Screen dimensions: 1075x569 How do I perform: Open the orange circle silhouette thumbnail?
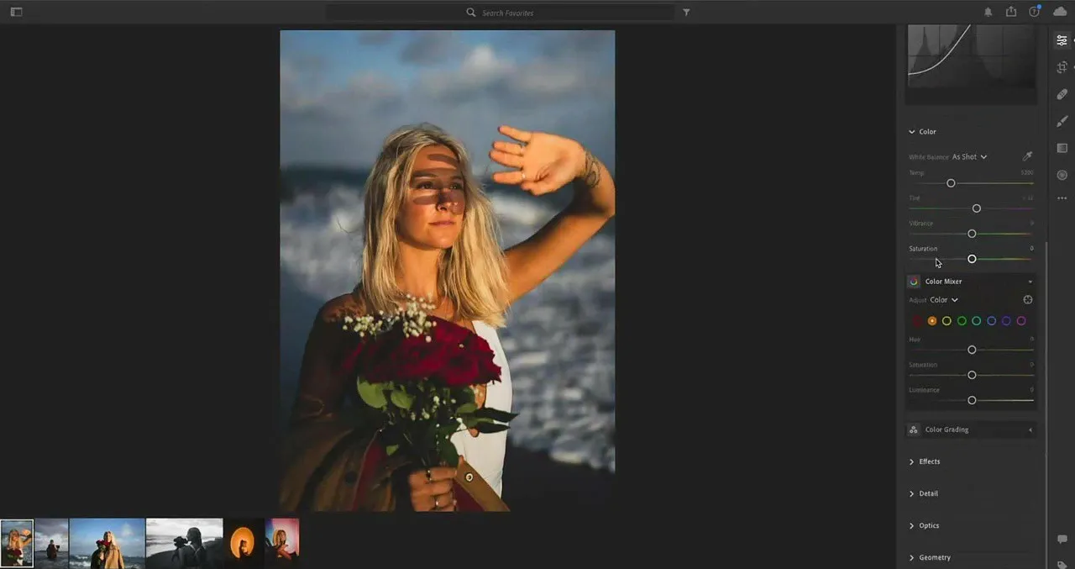[243, 543]
